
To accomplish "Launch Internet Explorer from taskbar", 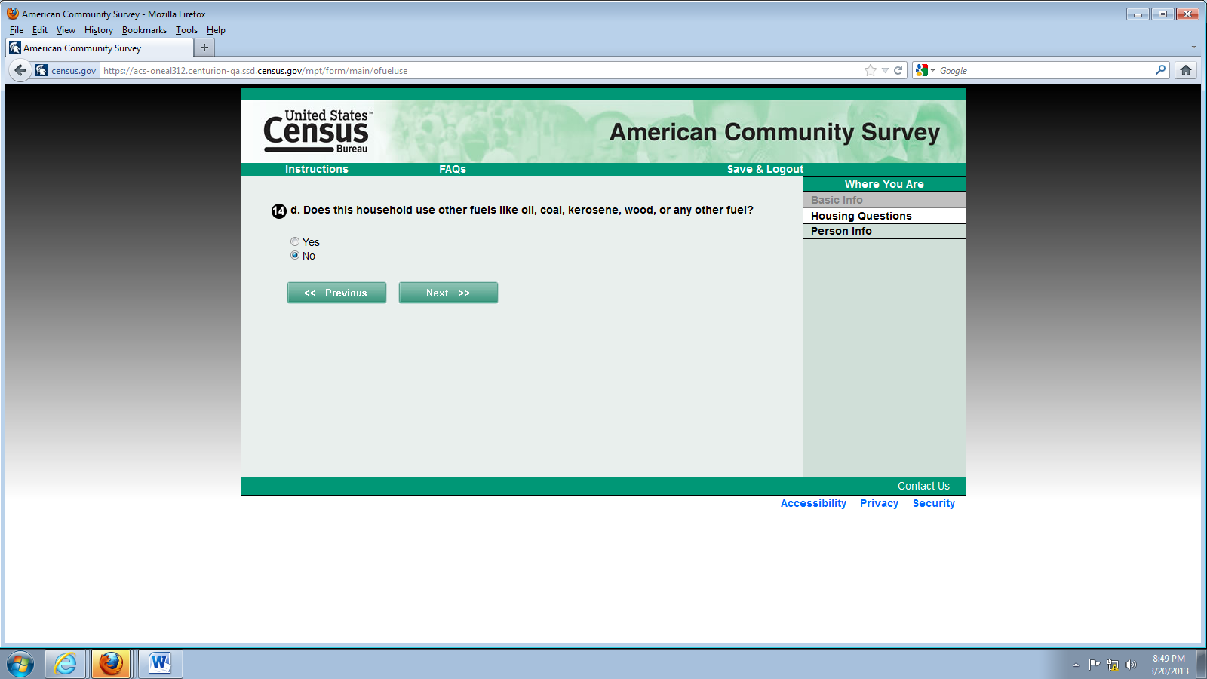I will tap(66, 664).
